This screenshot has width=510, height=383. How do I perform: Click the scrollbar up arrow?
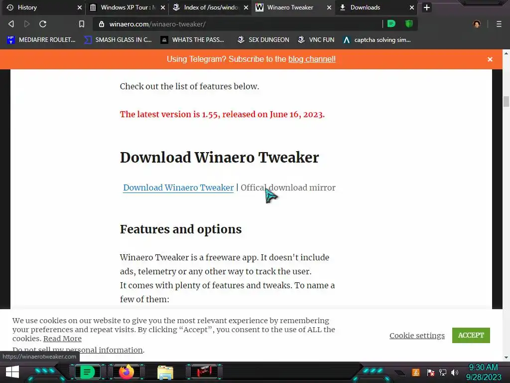(x=506, y=53)
